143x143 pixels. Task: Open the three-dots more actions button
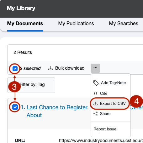click(95, 68)
